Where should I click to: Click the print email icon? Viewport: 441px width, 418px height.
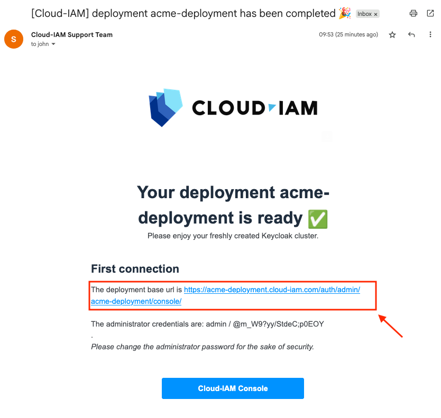[414, 14]
